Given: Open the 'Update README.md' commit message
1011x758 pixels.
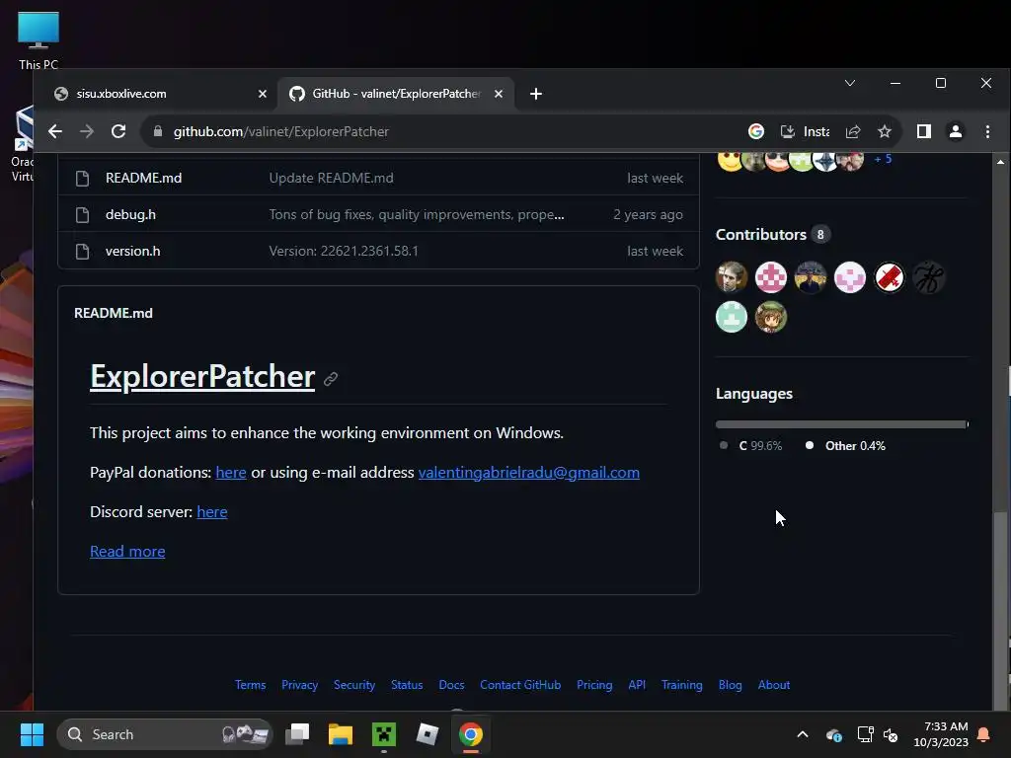Looking at the screenshot, I should pyautogui.click(x=331, y=178).
